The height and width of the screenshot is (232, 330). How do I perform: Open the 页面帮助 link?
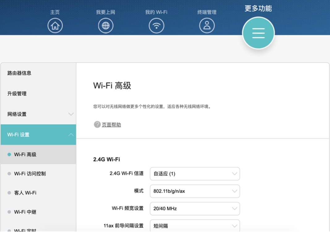click(x=111, y=125)
